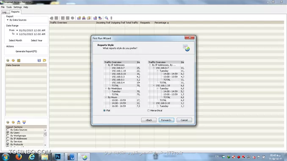The image size is (287, 161).
Task: Uncheck the By Protocols section checkbox
Action: (x=8, y=145)
